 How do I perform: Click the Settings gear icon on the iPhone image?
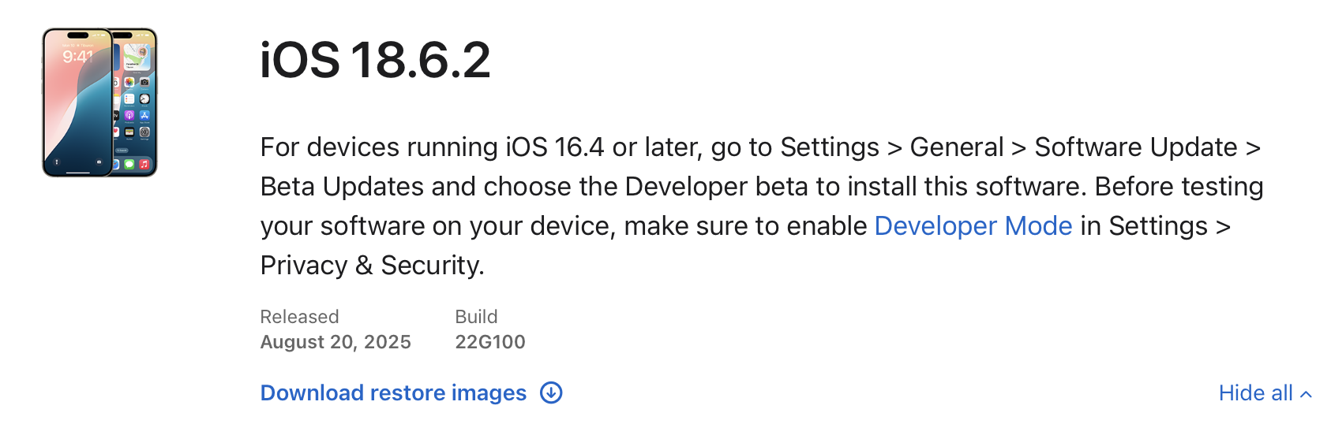coord(144,132)
